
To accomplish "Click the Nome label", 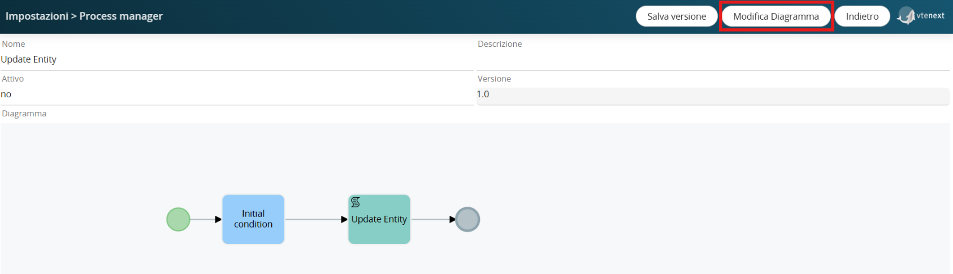I will click(14, 44).
